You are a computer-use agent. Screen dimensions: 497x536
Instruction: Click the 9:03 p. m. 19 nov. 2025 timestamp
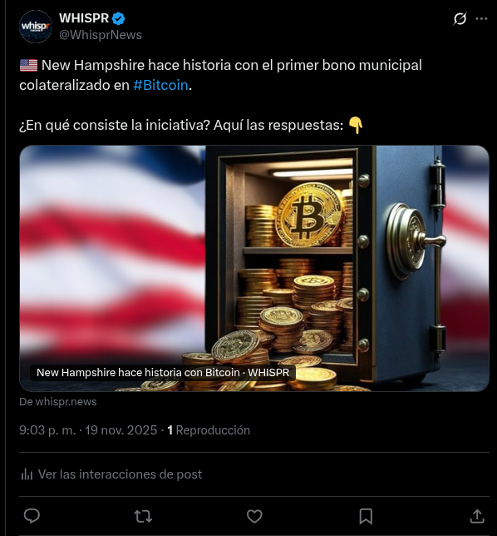coord(88,430)
